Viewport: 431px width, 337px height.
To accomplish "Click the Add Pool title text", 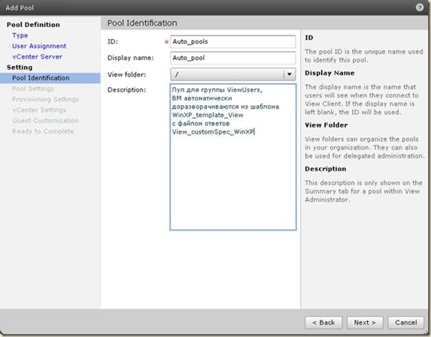I will point(19,8).
